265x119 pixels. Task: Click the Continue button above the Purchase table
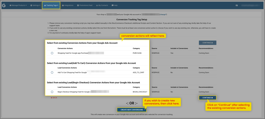pyautogui.click(x=208, y=43)
